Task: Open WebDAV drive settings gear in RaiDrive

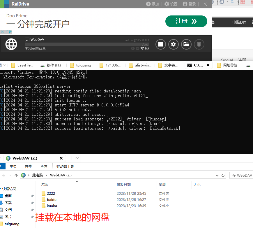Action: click(x=173, y=44)
